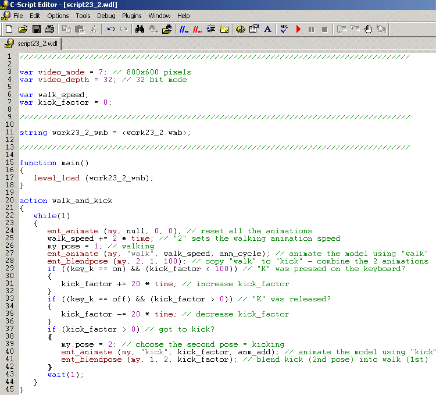Click the hand breakpoint icon

click(x=367, y=29)
